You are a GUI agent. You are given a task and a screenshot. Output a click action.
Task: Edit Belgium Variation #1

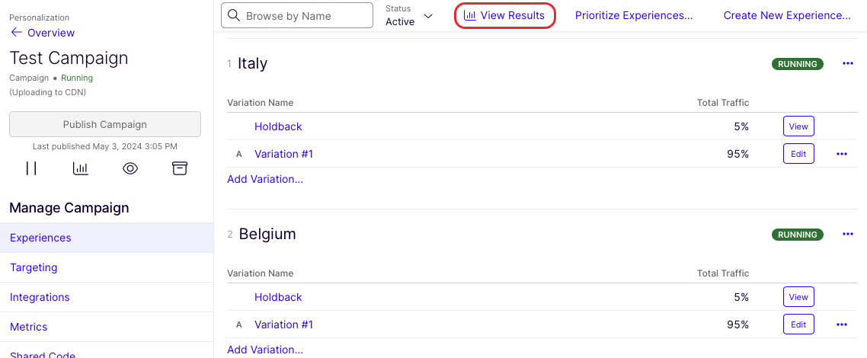tap(798, 324)
